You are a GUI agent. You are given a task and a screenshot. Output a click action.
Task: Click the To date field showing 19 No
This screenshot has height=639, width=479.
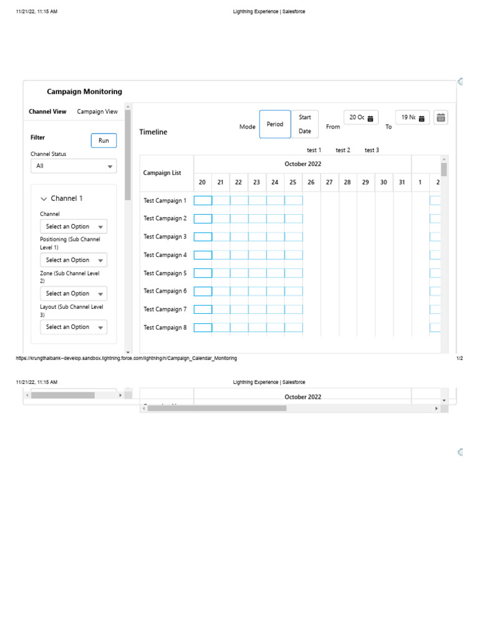pyautogui.click(x=412, y=117)
